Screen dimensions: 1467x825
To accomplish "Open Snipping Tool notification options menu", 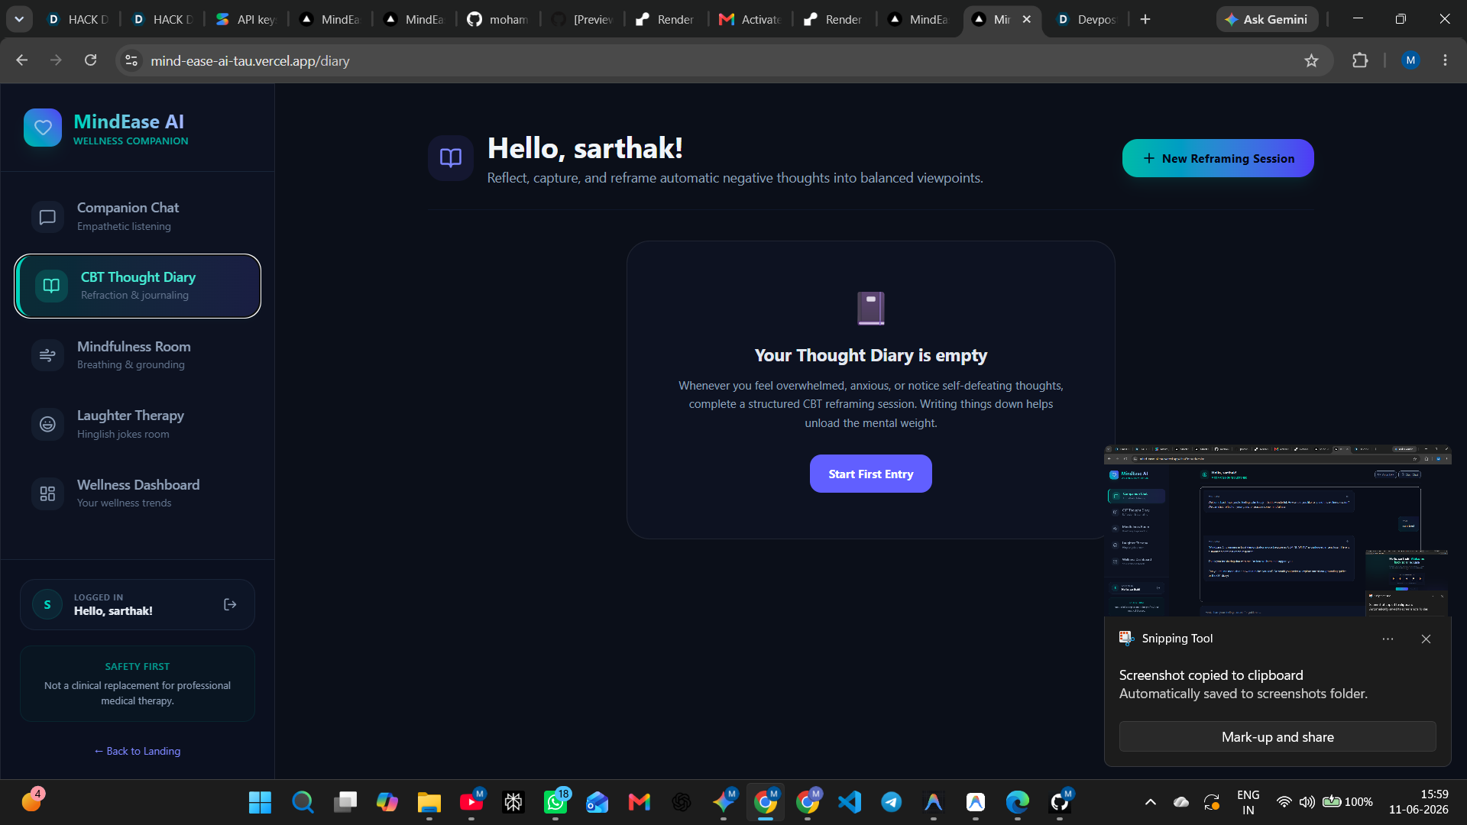I will [x=1388, y=639].
